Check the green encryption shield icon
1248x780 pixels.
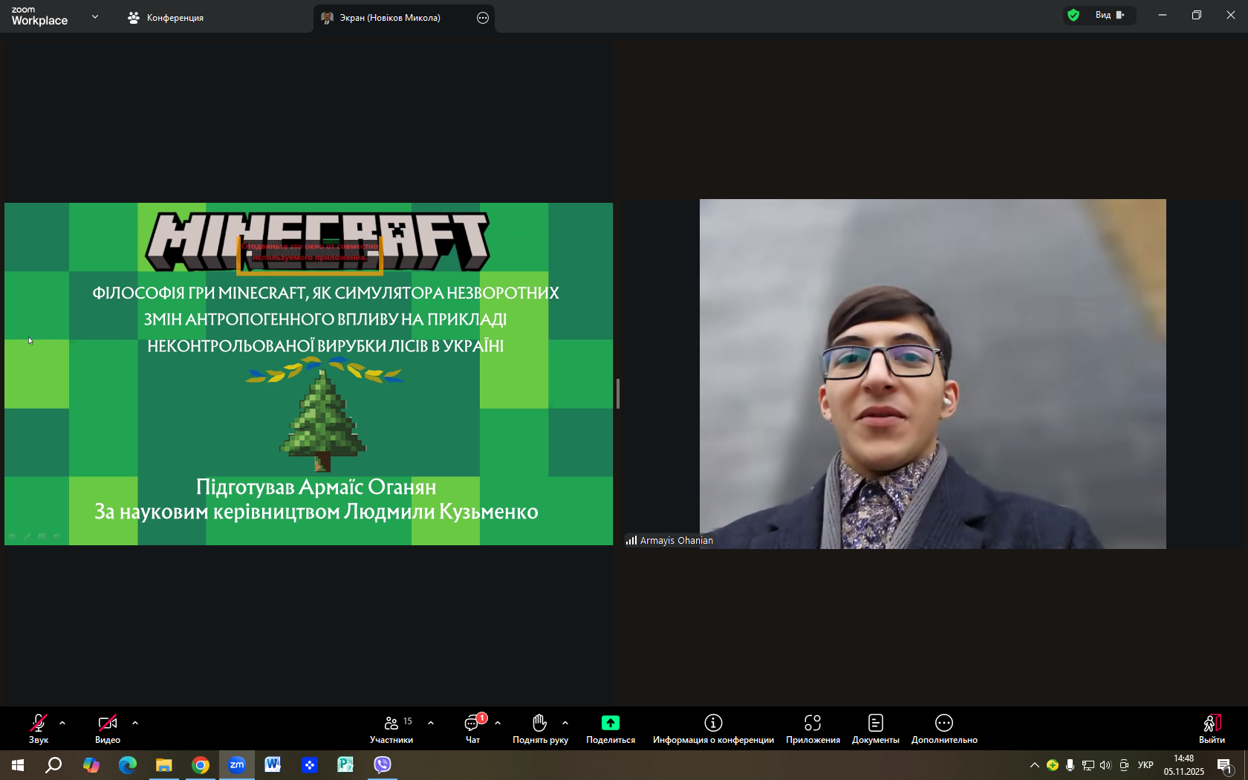(1073, 15)
